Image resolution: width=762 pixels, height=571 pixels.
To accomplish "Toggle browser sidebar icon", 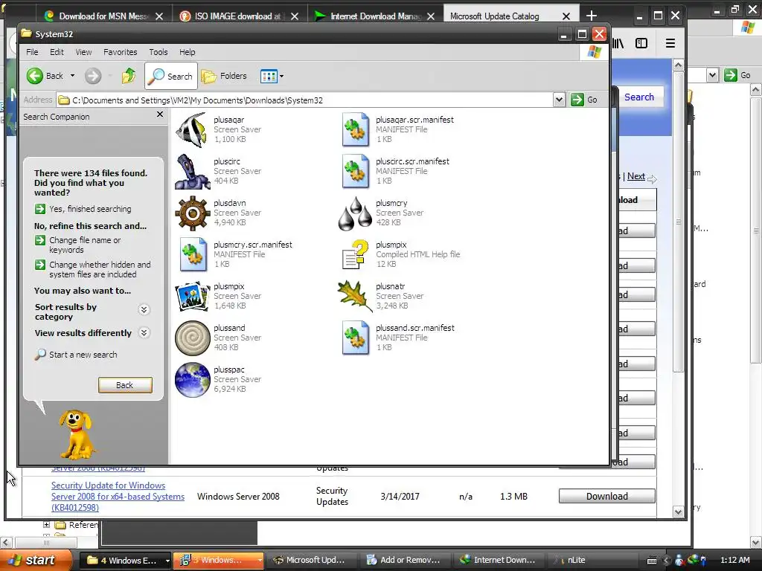I will (x=641, y=43).
